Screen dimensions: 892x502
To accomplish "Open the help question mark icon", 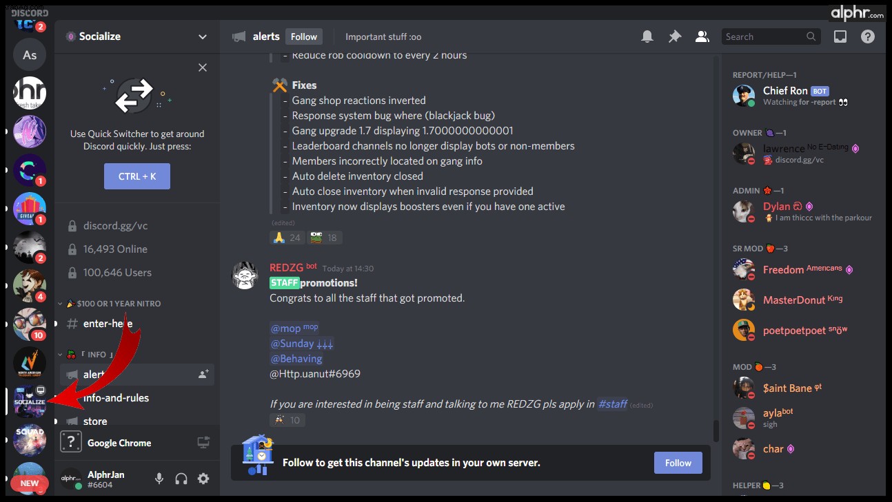I will (x=868, y=36).
